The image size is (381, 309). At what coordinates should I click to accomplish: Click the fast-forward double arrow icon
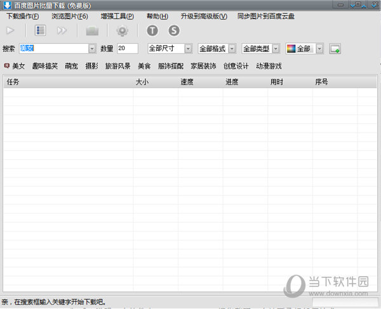(x=62, y=30)
